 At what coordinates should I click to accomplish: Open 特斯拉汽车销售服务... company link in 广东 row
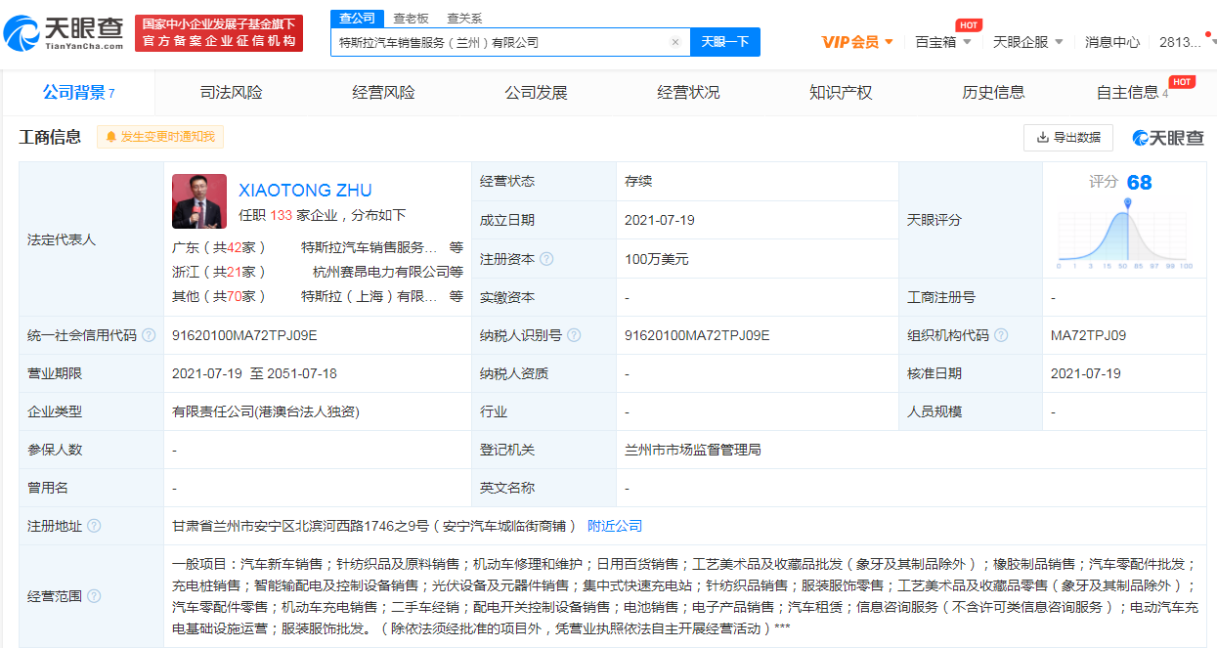369,247
